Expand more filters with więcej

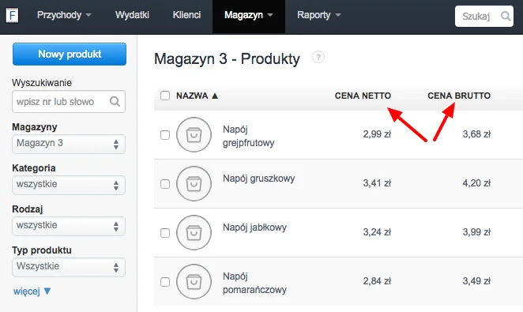pos(32,291)
